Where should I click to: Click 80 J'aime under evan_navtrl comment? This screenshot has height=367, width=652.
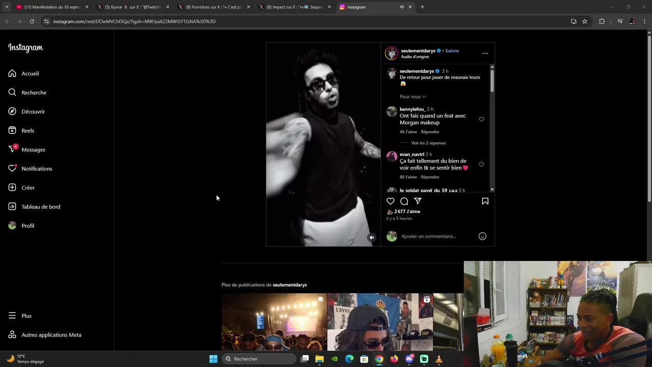pyautogui.click(x=409, y=177)
